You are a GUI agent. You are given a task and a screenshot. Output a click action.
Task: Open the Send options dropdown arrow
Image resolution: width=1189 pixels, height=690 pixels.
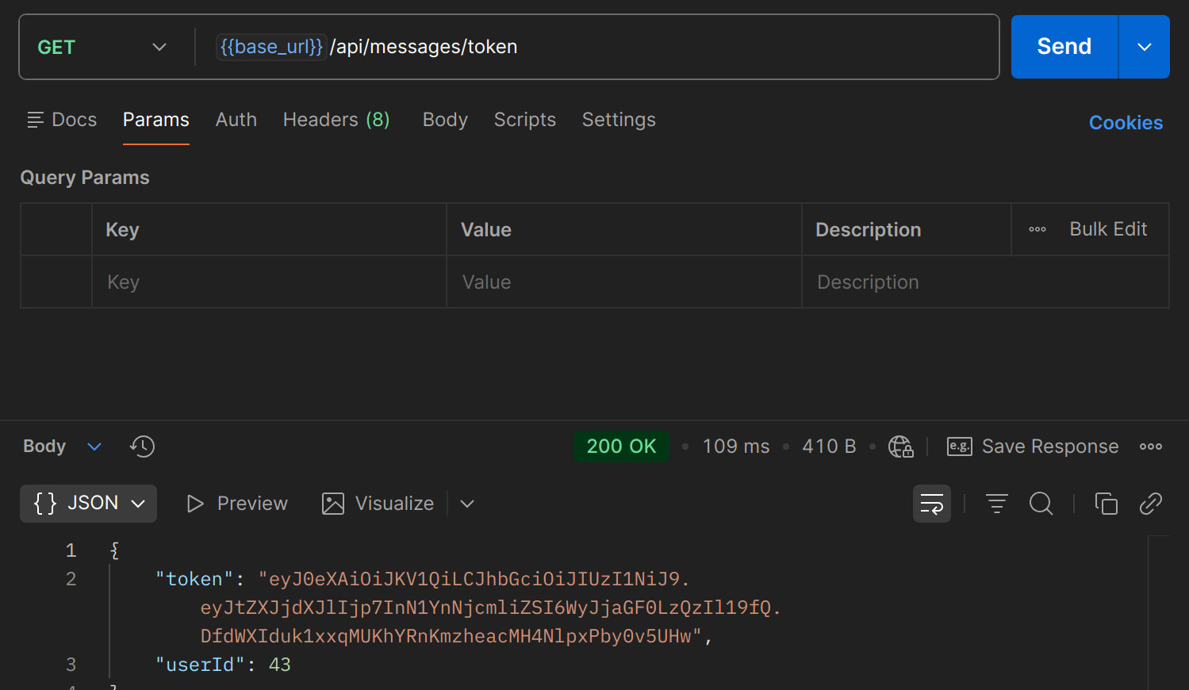coord(1145,47)
